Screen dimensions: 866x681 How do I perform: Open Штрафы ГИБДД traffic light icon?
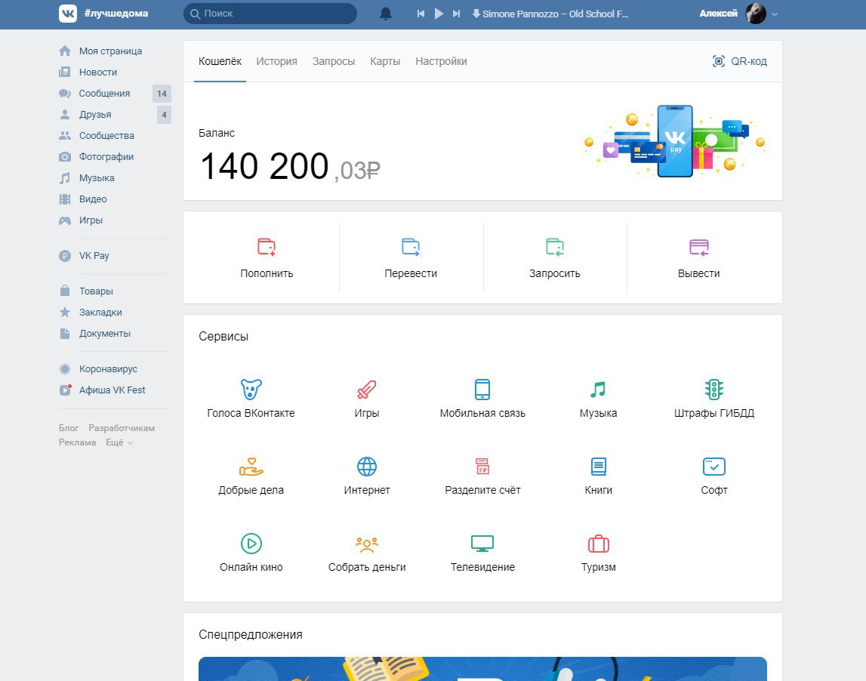714,390
